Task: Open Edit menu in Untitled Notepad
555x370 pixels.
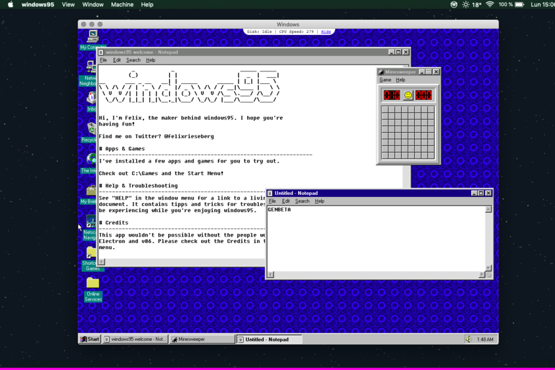Action: click(285, 201)
